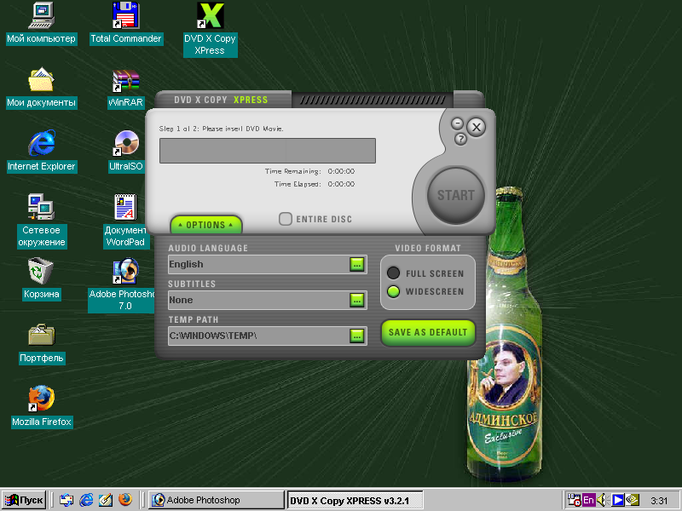Screen dimensions: 682x511
Task: Enable the Entire Disc checkbox
Action: click(286, 219)
